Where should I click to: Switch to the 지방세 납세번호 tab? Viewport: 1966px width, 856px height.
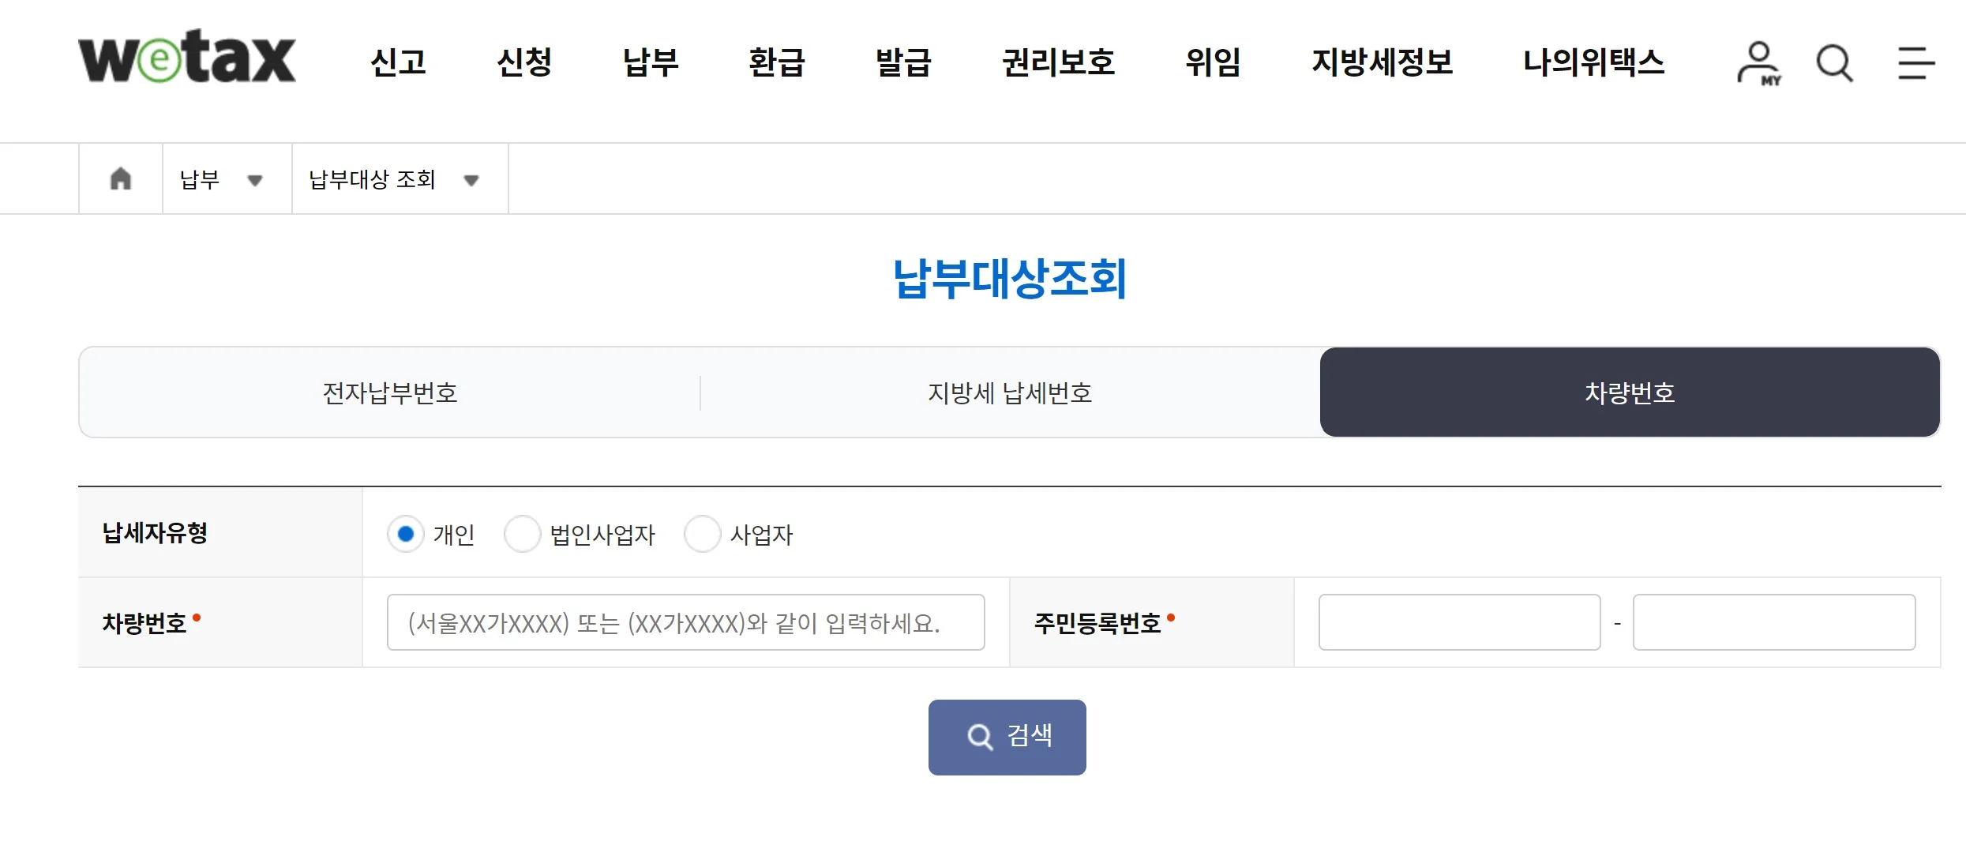pyautogui.click(x=1010, y=392)
